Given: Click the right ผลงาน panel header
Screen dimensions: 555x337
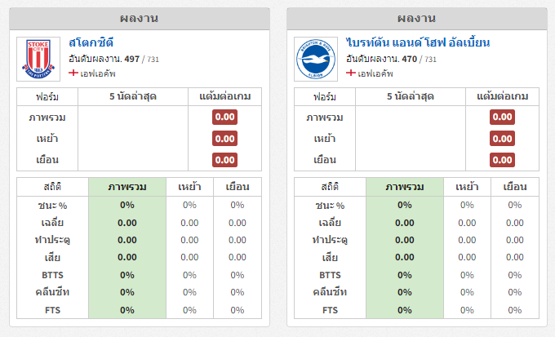Looking at the screenshot, I should click(x=416, y=18).
